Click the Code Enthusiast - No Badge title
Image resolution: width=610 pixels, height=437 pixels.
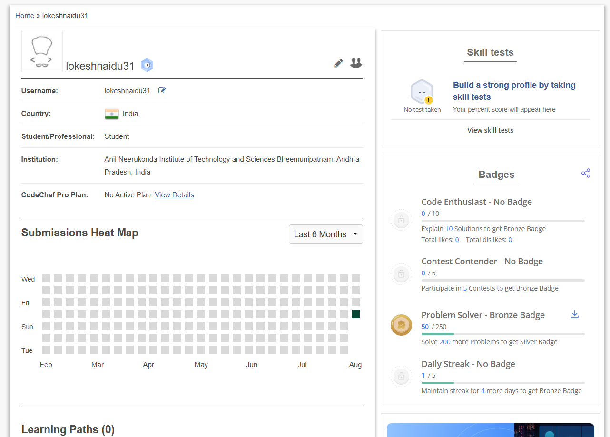477,202
